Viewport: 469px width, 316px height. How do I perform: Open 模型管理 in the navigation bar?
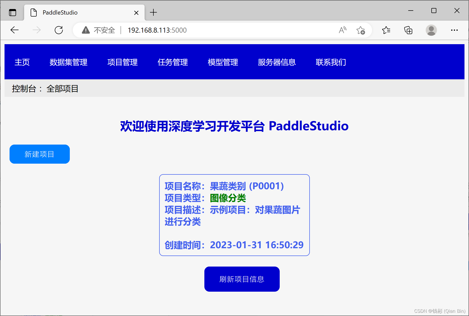point(223,62)
